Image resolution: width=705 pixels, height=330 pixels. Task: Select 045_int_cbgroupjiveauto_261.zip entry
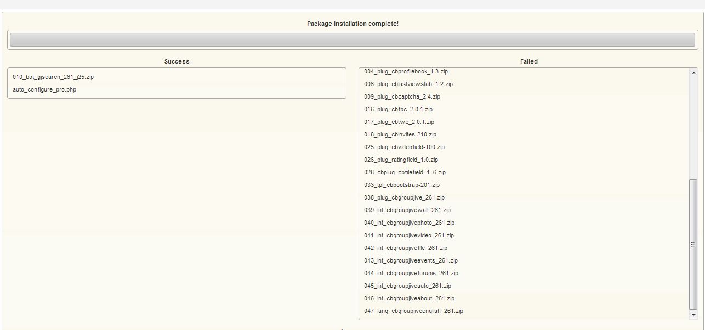407,286
